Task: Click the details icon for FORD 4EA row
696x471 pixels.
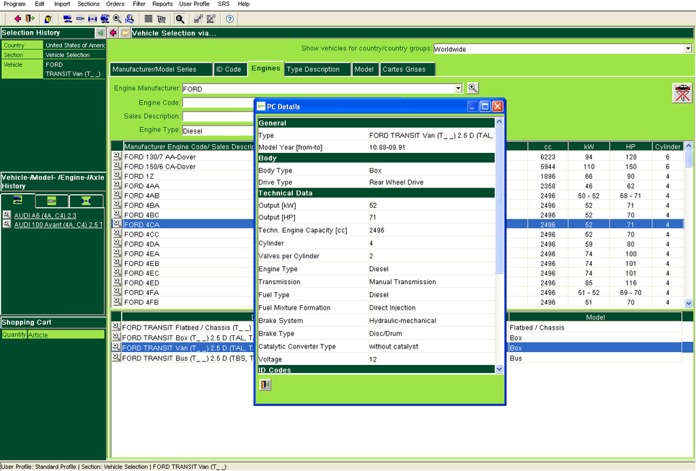Action: click(117, 253)
